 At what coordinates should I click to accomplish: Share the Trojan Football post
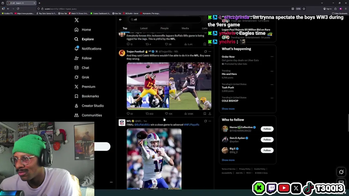(210, 114)
